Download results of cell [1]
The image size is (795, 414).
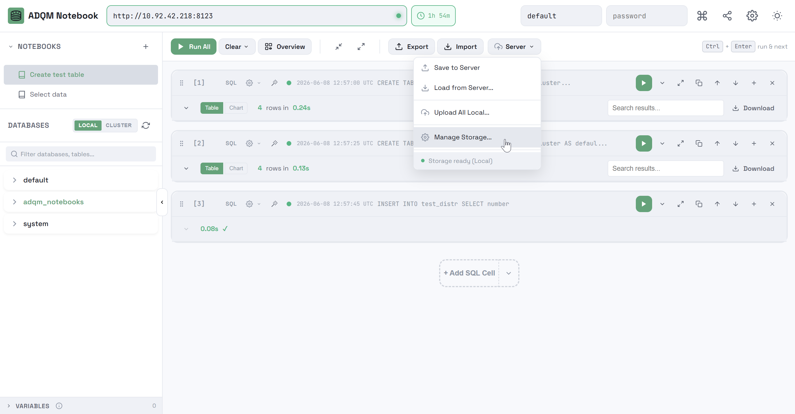[753, 108]
